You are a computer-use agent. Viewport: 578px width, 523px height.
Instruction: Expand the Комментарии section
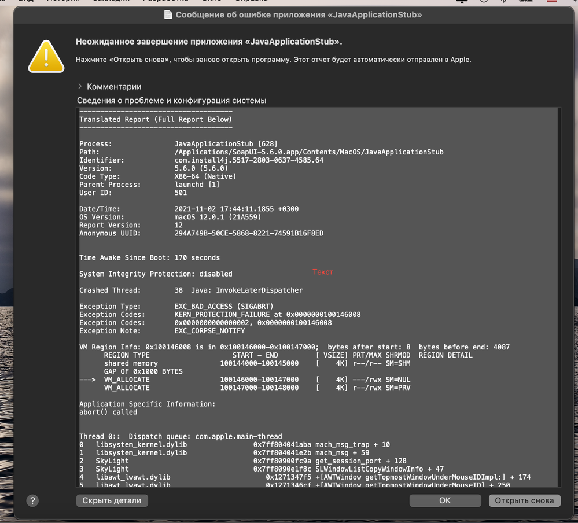pos(80,86)
